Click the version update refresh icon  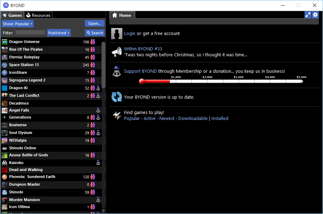click(117, 97)
